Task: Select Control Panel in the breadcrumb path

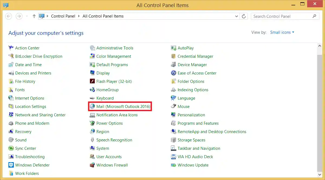Action: (63, 16)
